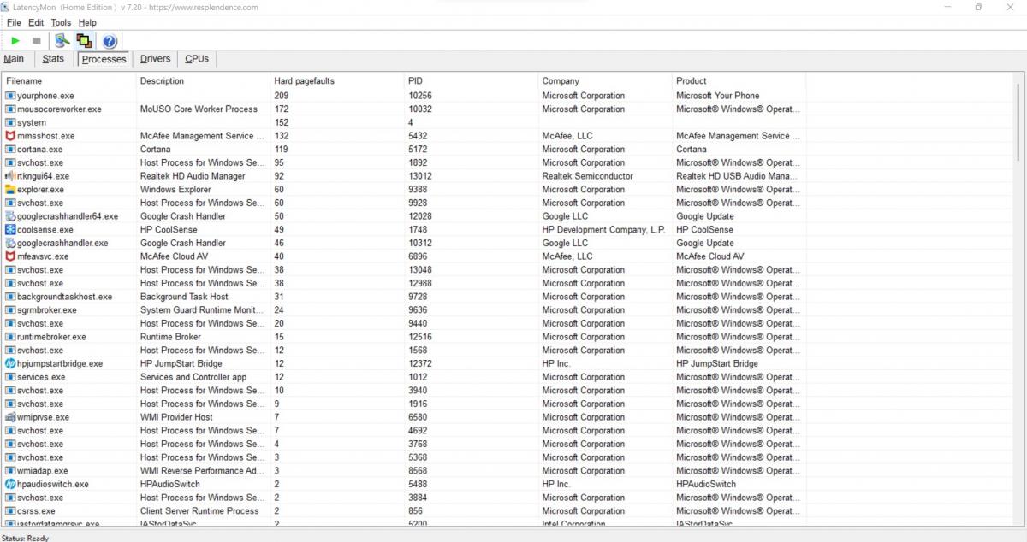The height and width of the screenshot is (542, 1027).
Task: Click the McAfee icon beside mmsshost.exe
Action: 10,136
